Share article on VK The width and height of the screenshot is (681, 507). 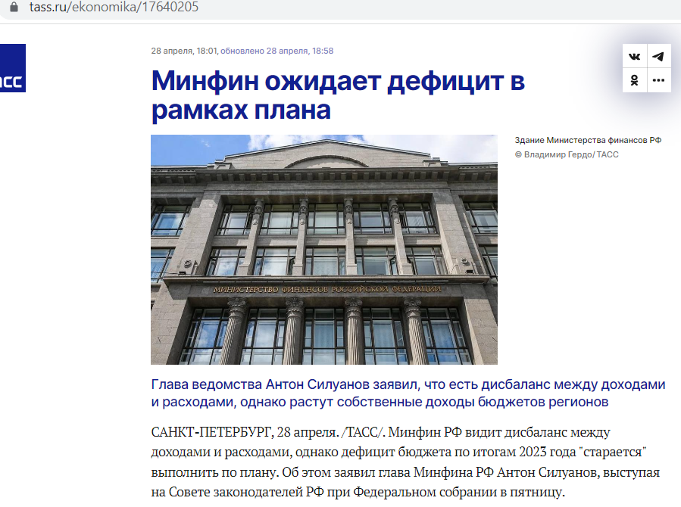tap(635, 57)
